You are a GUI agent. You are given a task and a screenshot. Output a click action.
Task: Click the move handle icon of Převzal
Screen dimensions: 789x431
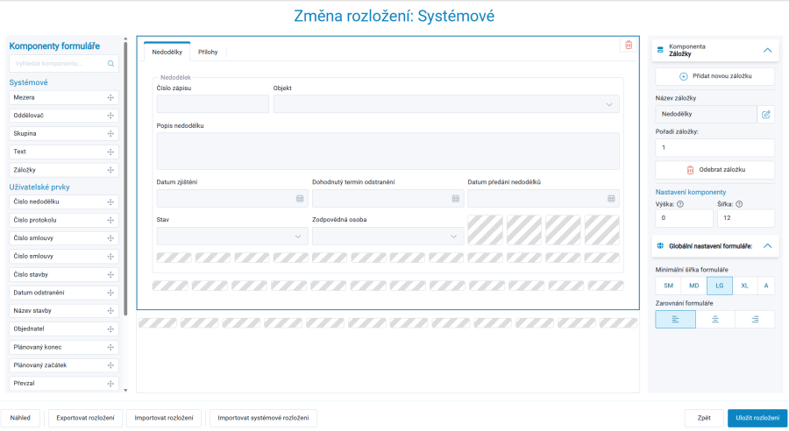(110, 384)
